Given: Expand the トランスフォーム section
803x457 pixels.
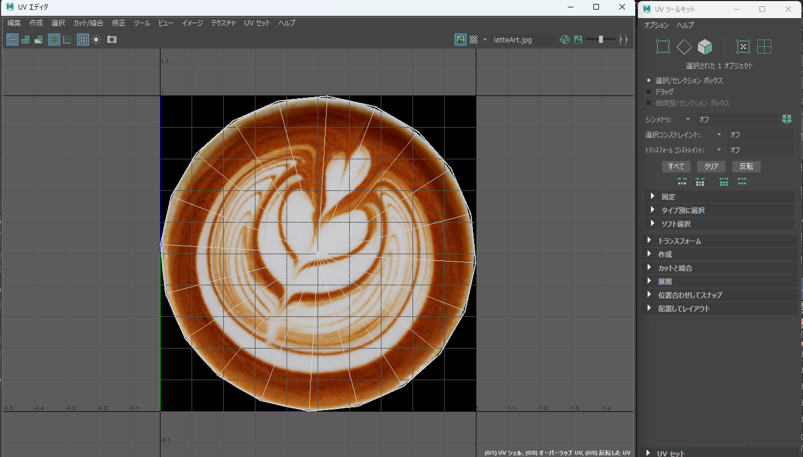Looking at the screenshot, I should coord(679,241).
